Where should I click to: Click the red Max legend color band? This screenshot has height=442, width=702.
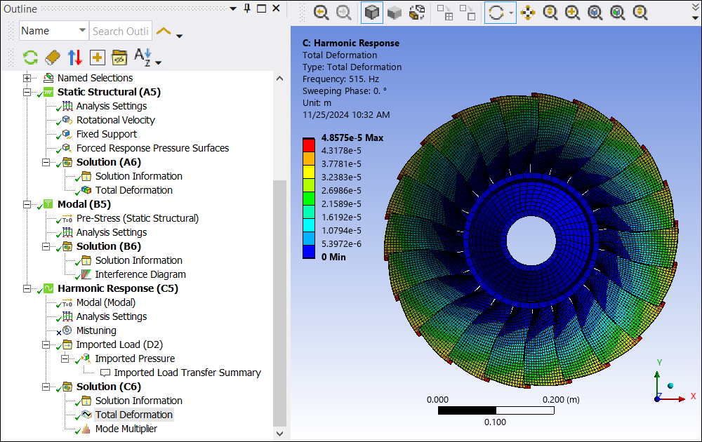click(x=307, y=144)
